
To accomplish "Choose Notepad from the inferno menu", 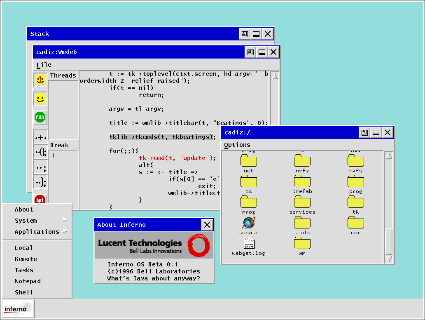I will (x=28, y=281).
